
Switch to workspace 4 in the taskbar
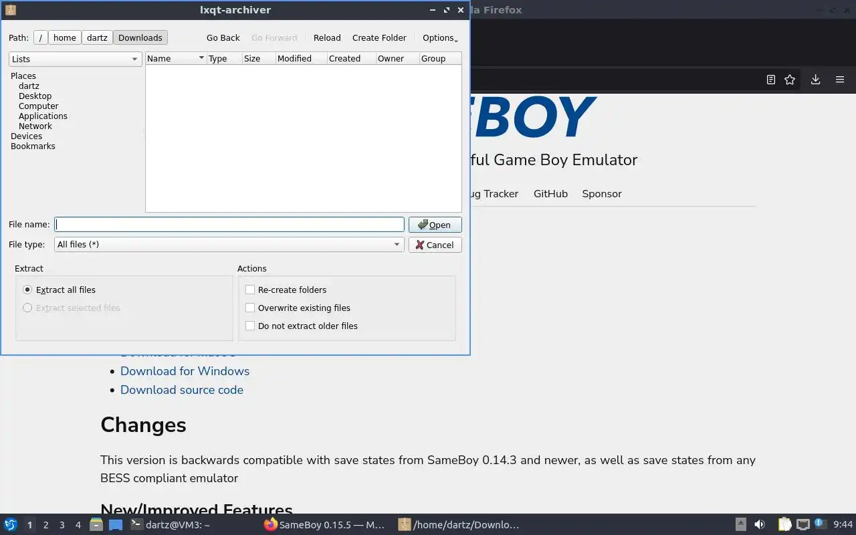(78, 525)
